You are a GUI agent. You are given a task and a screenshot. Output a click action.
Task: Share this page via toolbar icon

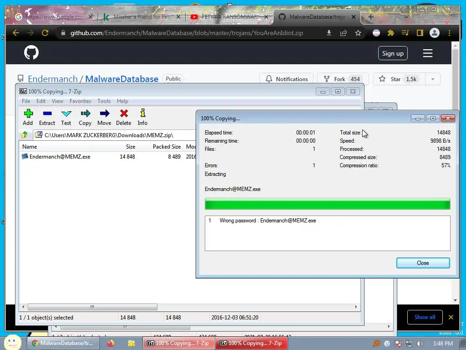point(344,33)
